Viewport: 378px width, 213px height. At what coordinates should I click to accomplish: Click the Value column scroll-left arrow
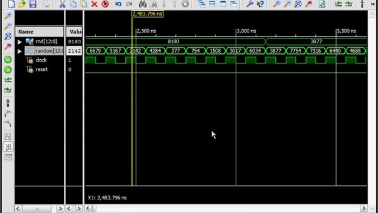69,208
